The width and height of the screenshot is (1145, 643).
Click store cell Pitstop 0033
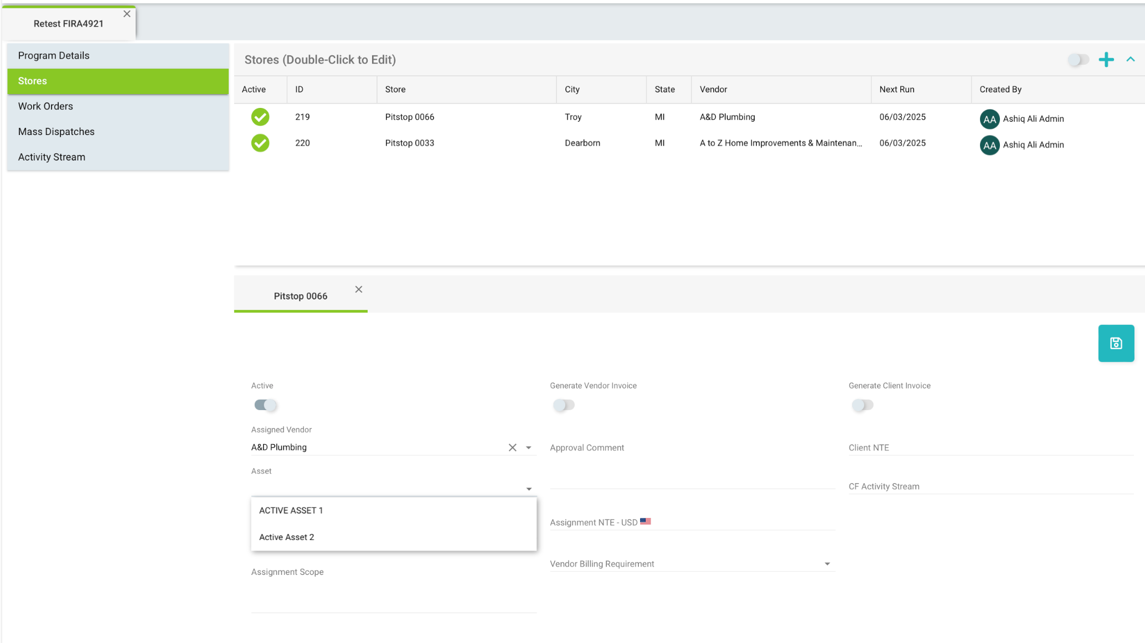(x=410, y=143)
